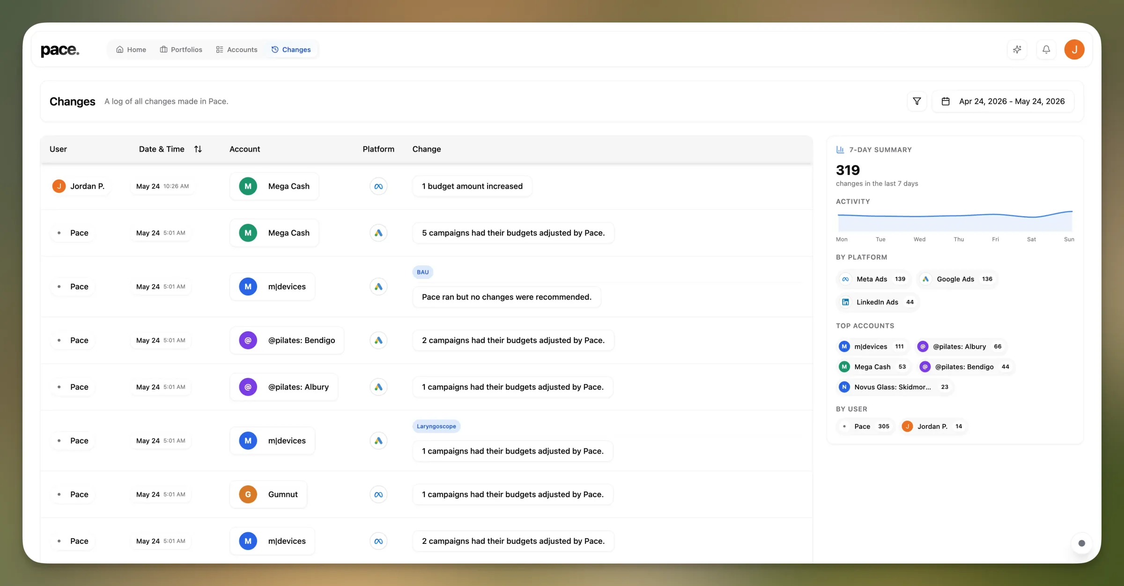Click the 7-Day Summary chart icon

click(840, 150)
